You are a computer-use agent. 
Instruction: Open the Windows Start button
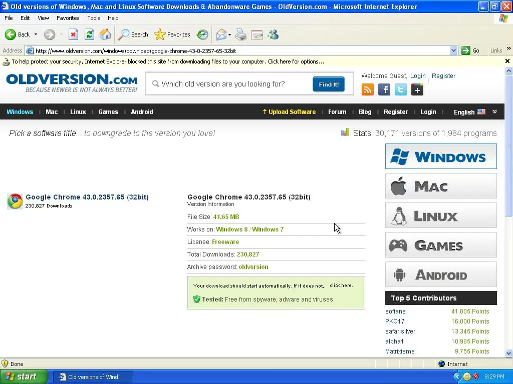pos(23,376)
